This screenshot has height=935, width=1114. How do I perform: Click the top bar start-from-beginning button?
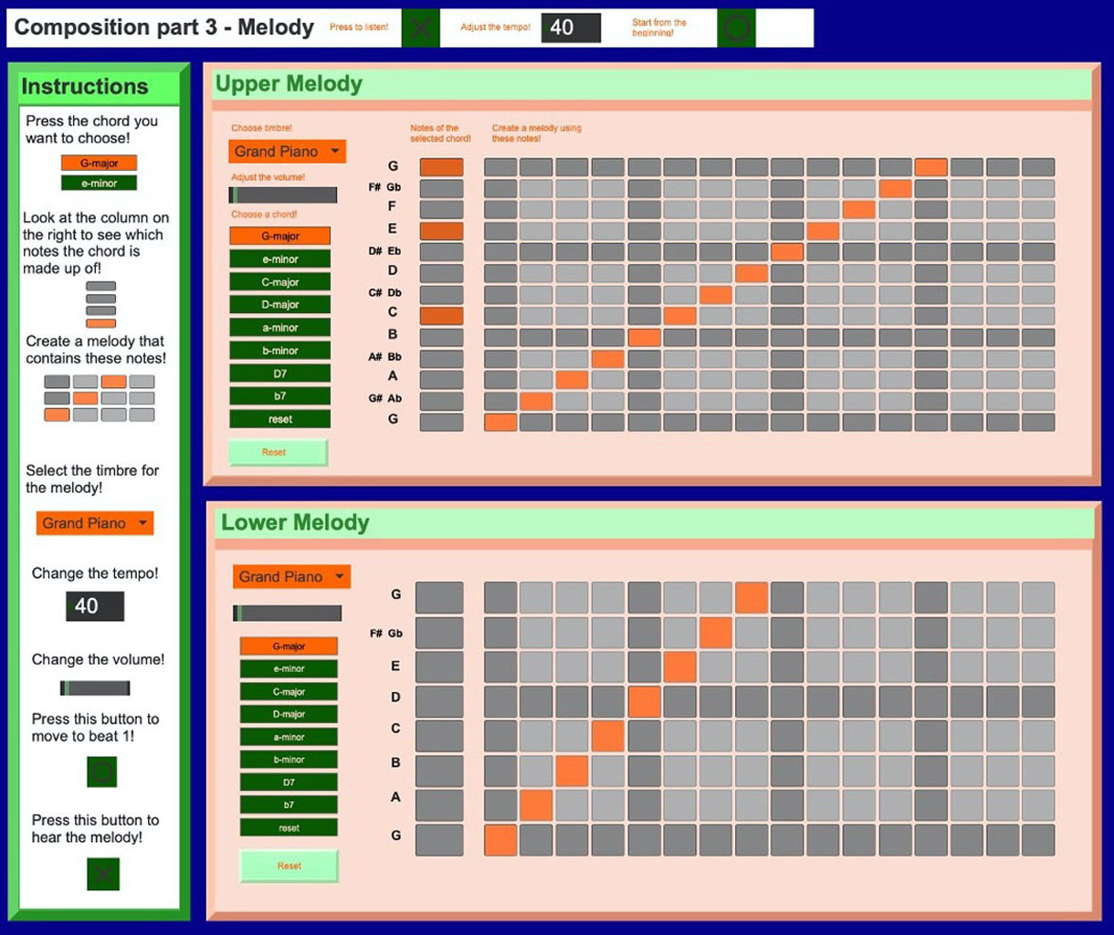point(736,28)
